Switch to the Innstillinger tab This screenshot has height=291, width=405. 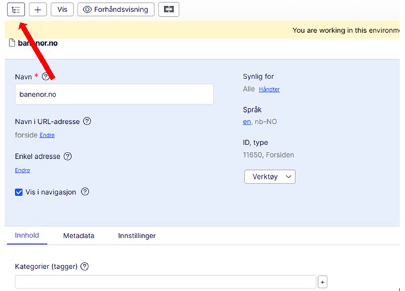(137, 236)
